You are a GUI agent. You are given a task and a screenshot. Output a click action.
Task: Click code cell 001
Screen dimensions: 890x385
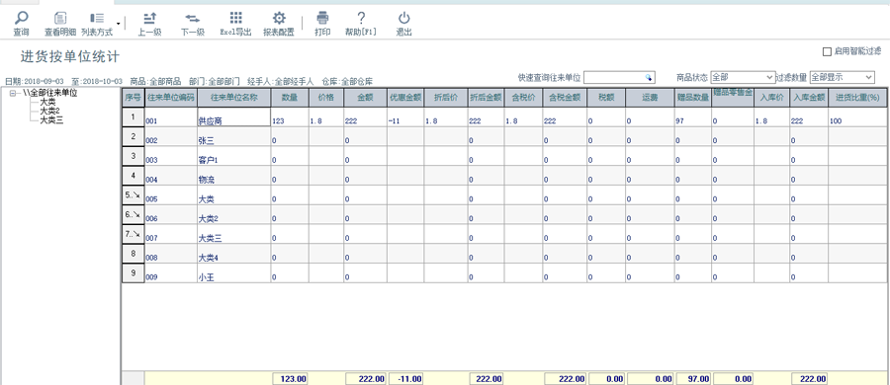[170, 116]
